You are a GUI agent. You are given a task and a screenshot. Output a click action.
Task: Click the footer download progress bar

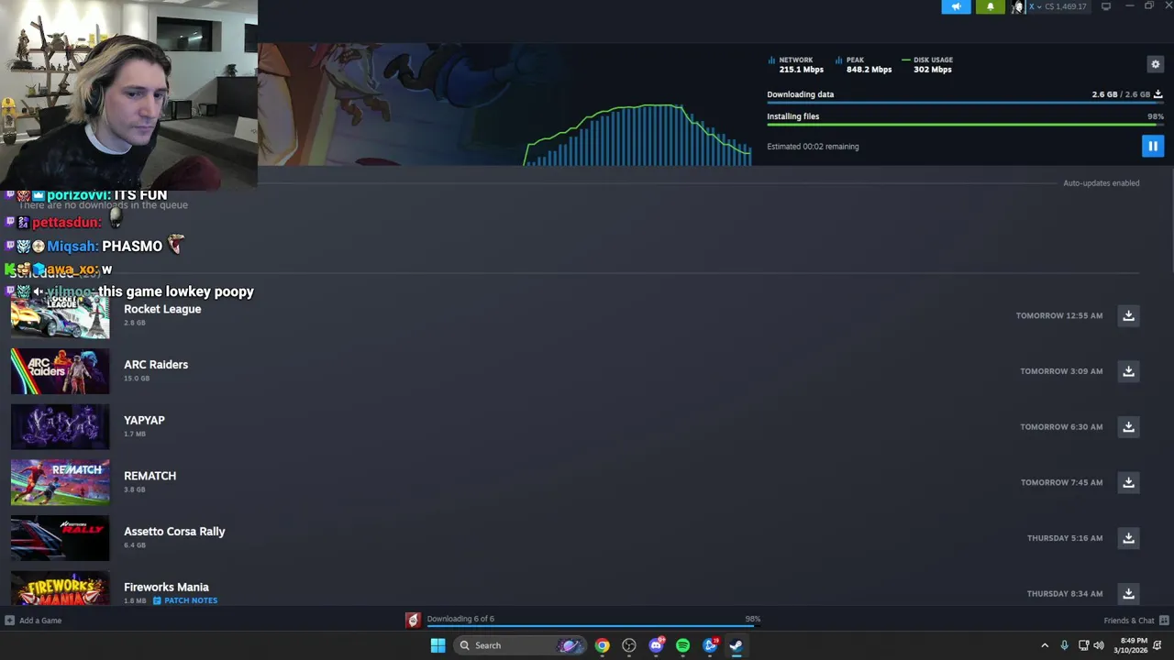click(x=593, y=627)
